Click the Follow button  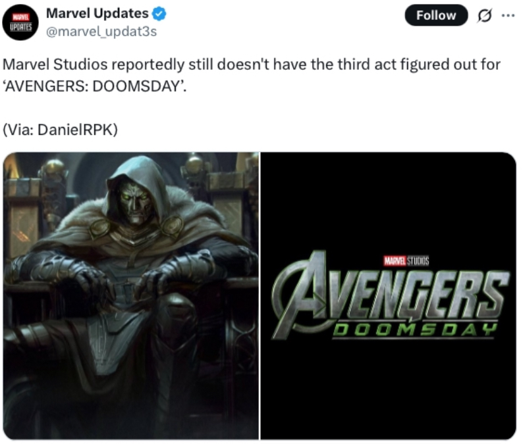tap(436, 15)
